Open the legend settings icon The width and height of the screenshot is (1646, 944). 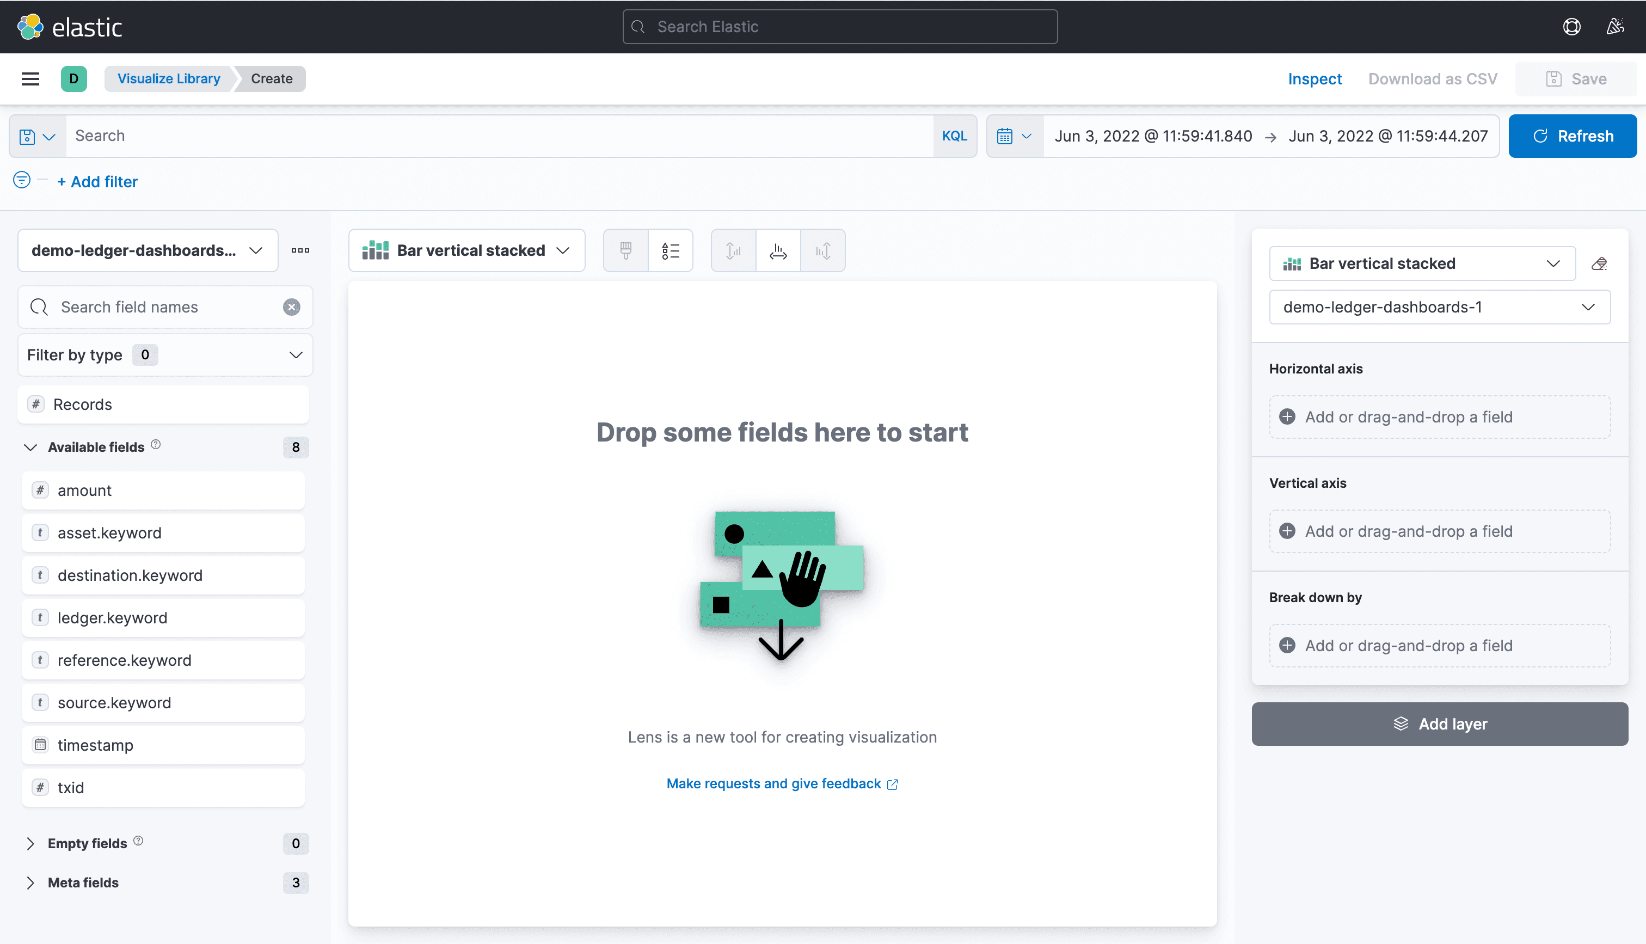pos(670,250)
